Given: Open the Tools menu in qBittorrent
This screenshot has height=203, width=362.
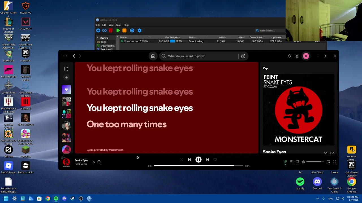Looking at the screenshot, I should (118, 25).
